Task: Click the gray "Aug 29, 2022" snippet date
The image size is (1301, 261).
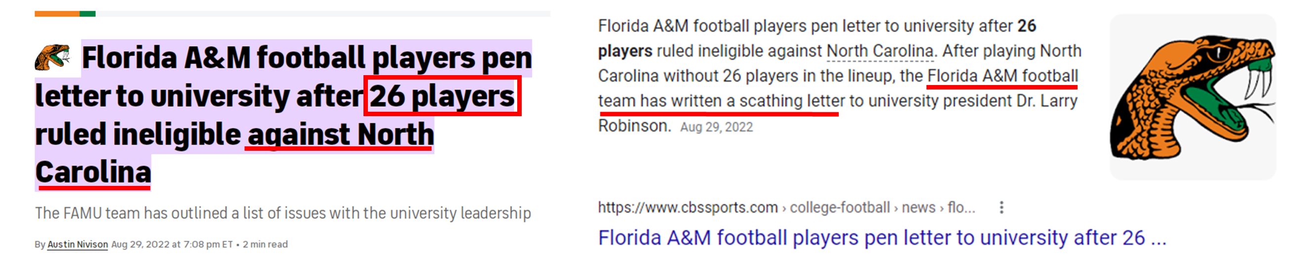Action: point(716,127)
